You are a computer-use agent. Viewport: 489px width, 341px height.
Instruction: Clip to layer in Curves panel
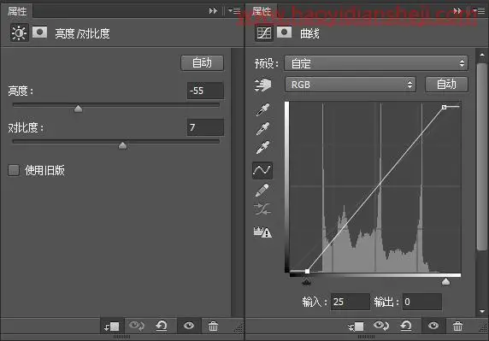tap(356, 326)
